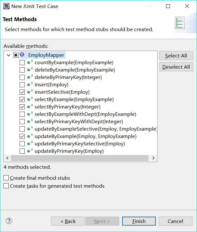The width and height of the screenshot is (197, 232).
Task: Check deleteByExample(EmployExample) checkbox
Action: coord(22,70)
